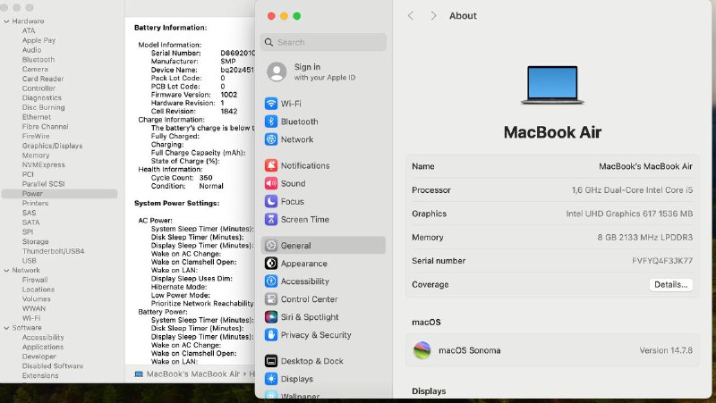Go forward with the right chevron button

[433, 16]
